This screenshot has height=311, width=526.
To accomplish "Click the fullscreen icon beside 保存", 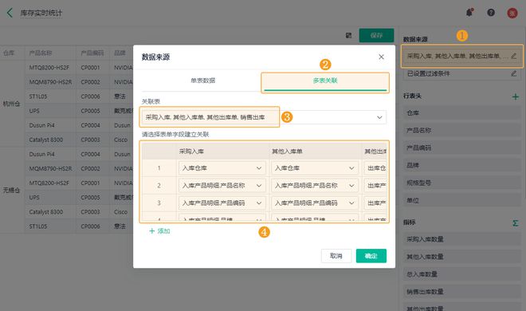I will coord(348,35).
